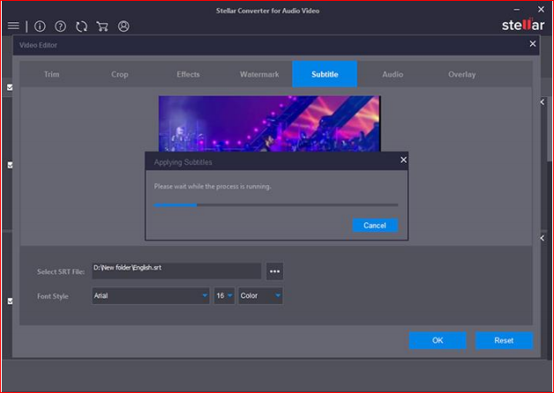Toggle the second checkbox behind the Video Editor
This screenshot has height=393, width=554.
10,165
